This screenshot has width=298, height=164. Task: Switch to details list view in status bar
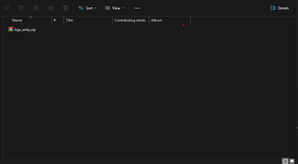(x=285, y=161)
